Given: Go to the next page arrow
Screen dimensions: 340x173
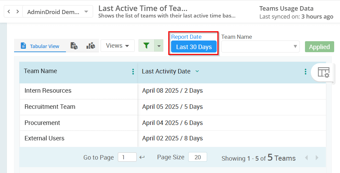Looking at the screenshot, I should (x=317, y=158).
